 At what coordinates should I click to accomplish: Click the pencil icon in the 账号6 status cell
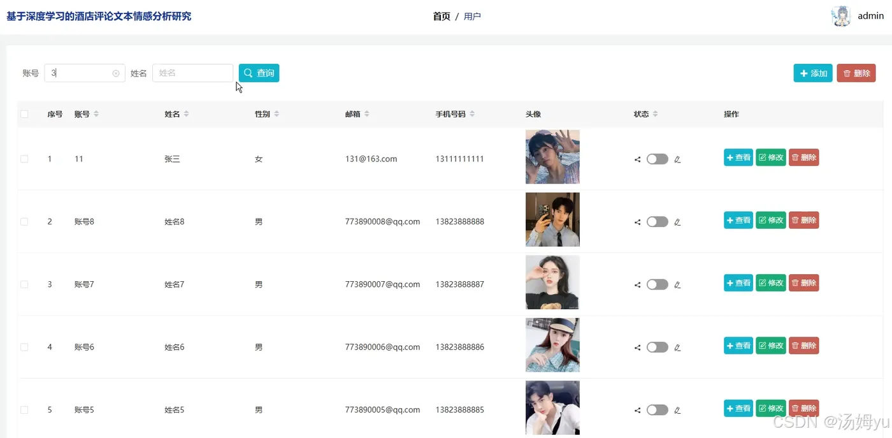677,347
